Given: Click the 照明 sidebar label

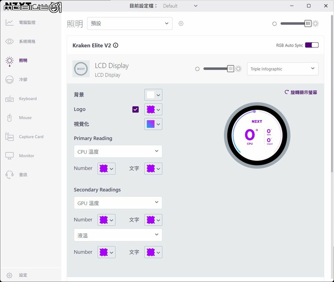Looking at the screenshot, I should [23, 61].
